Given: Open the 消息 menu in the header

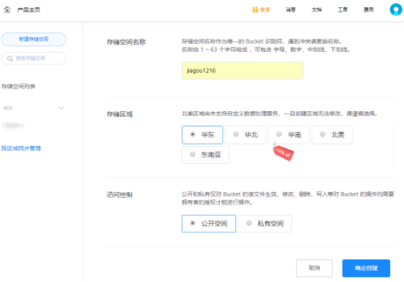Looking at the screenshot, I should pos(291,9).
